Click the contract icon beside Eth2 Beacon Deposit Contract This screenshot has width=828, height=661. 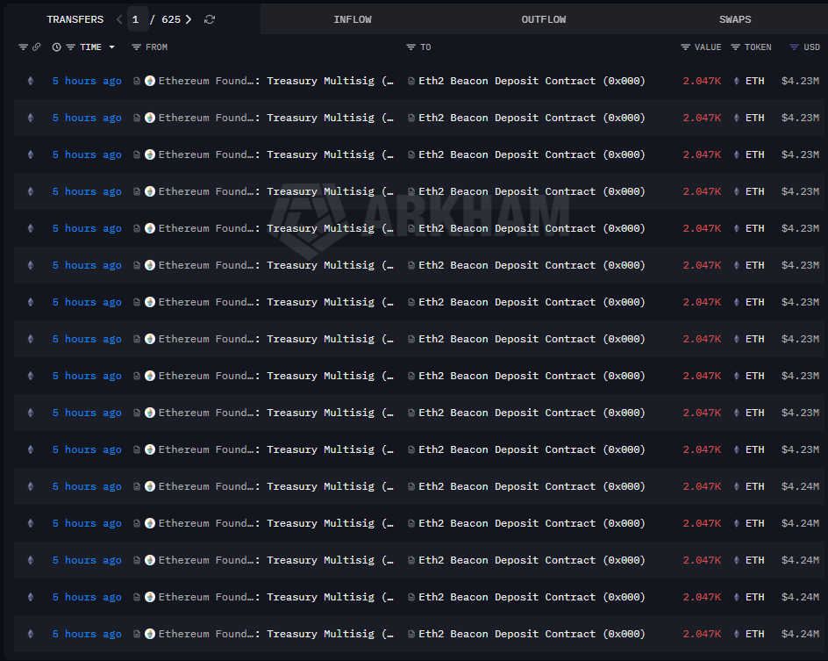pos(410,80)
